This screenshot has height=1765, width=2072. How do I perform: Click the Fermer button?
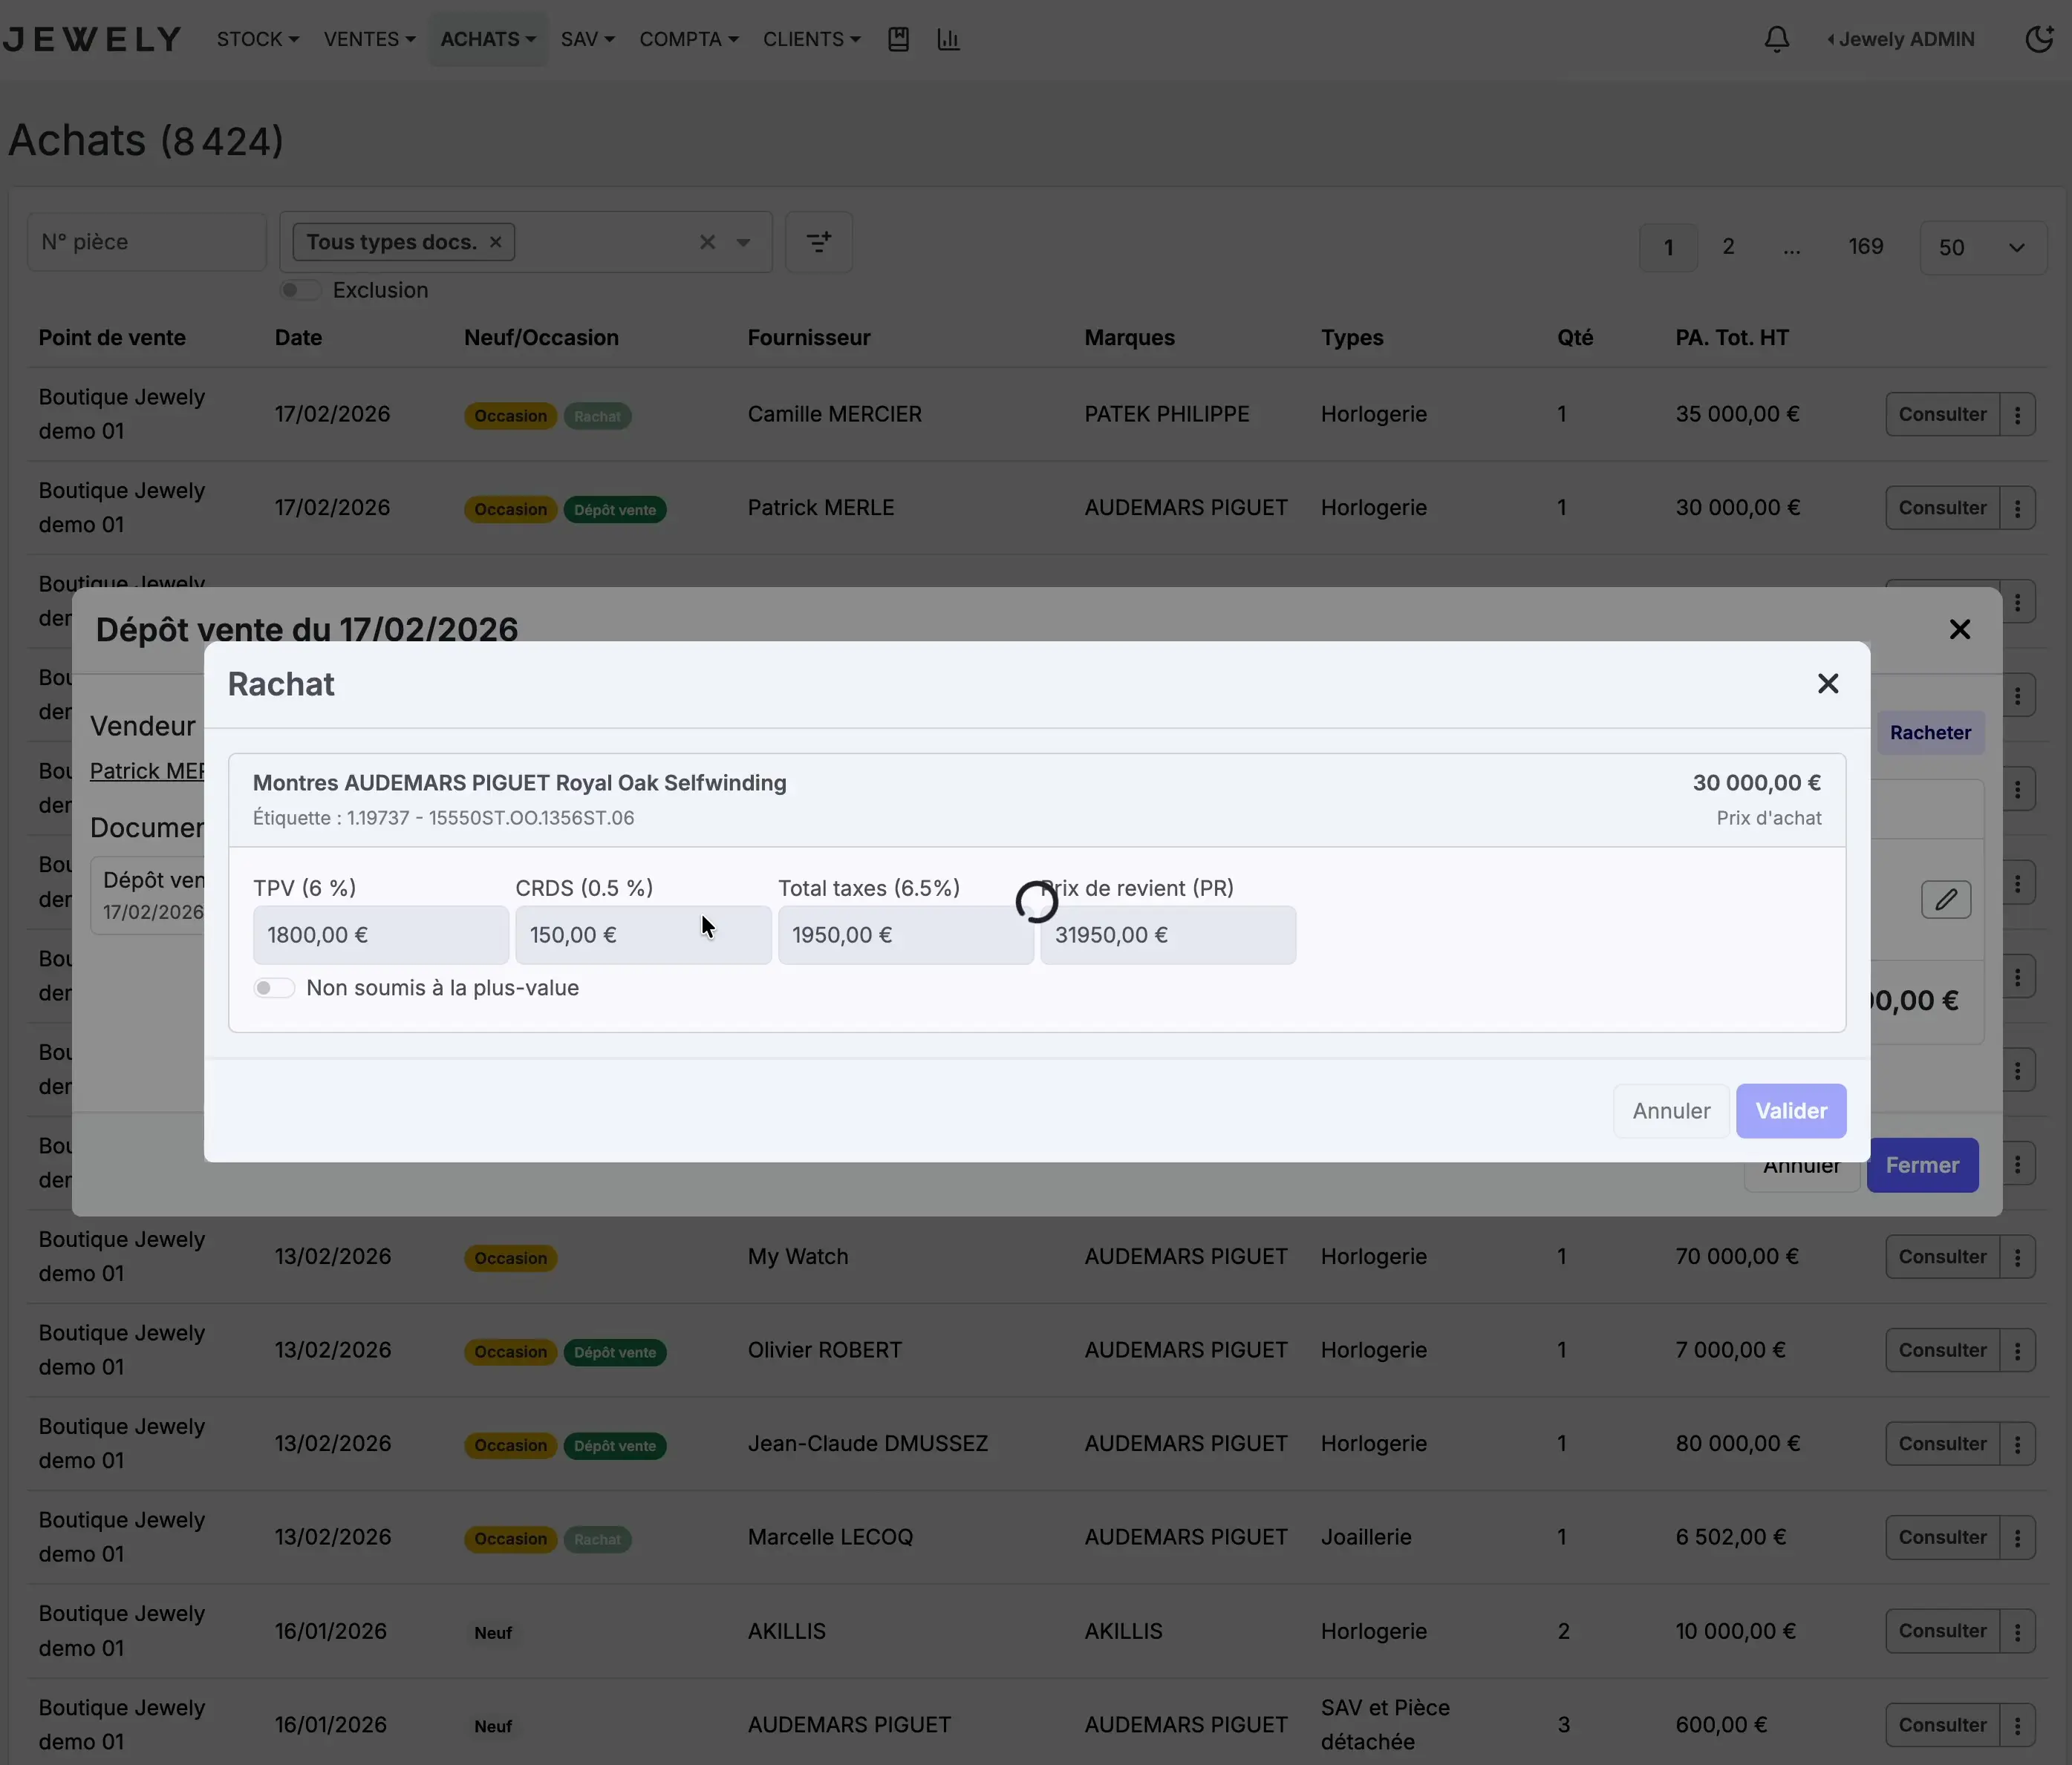pyautogui.click(x=1922, y=1165)
